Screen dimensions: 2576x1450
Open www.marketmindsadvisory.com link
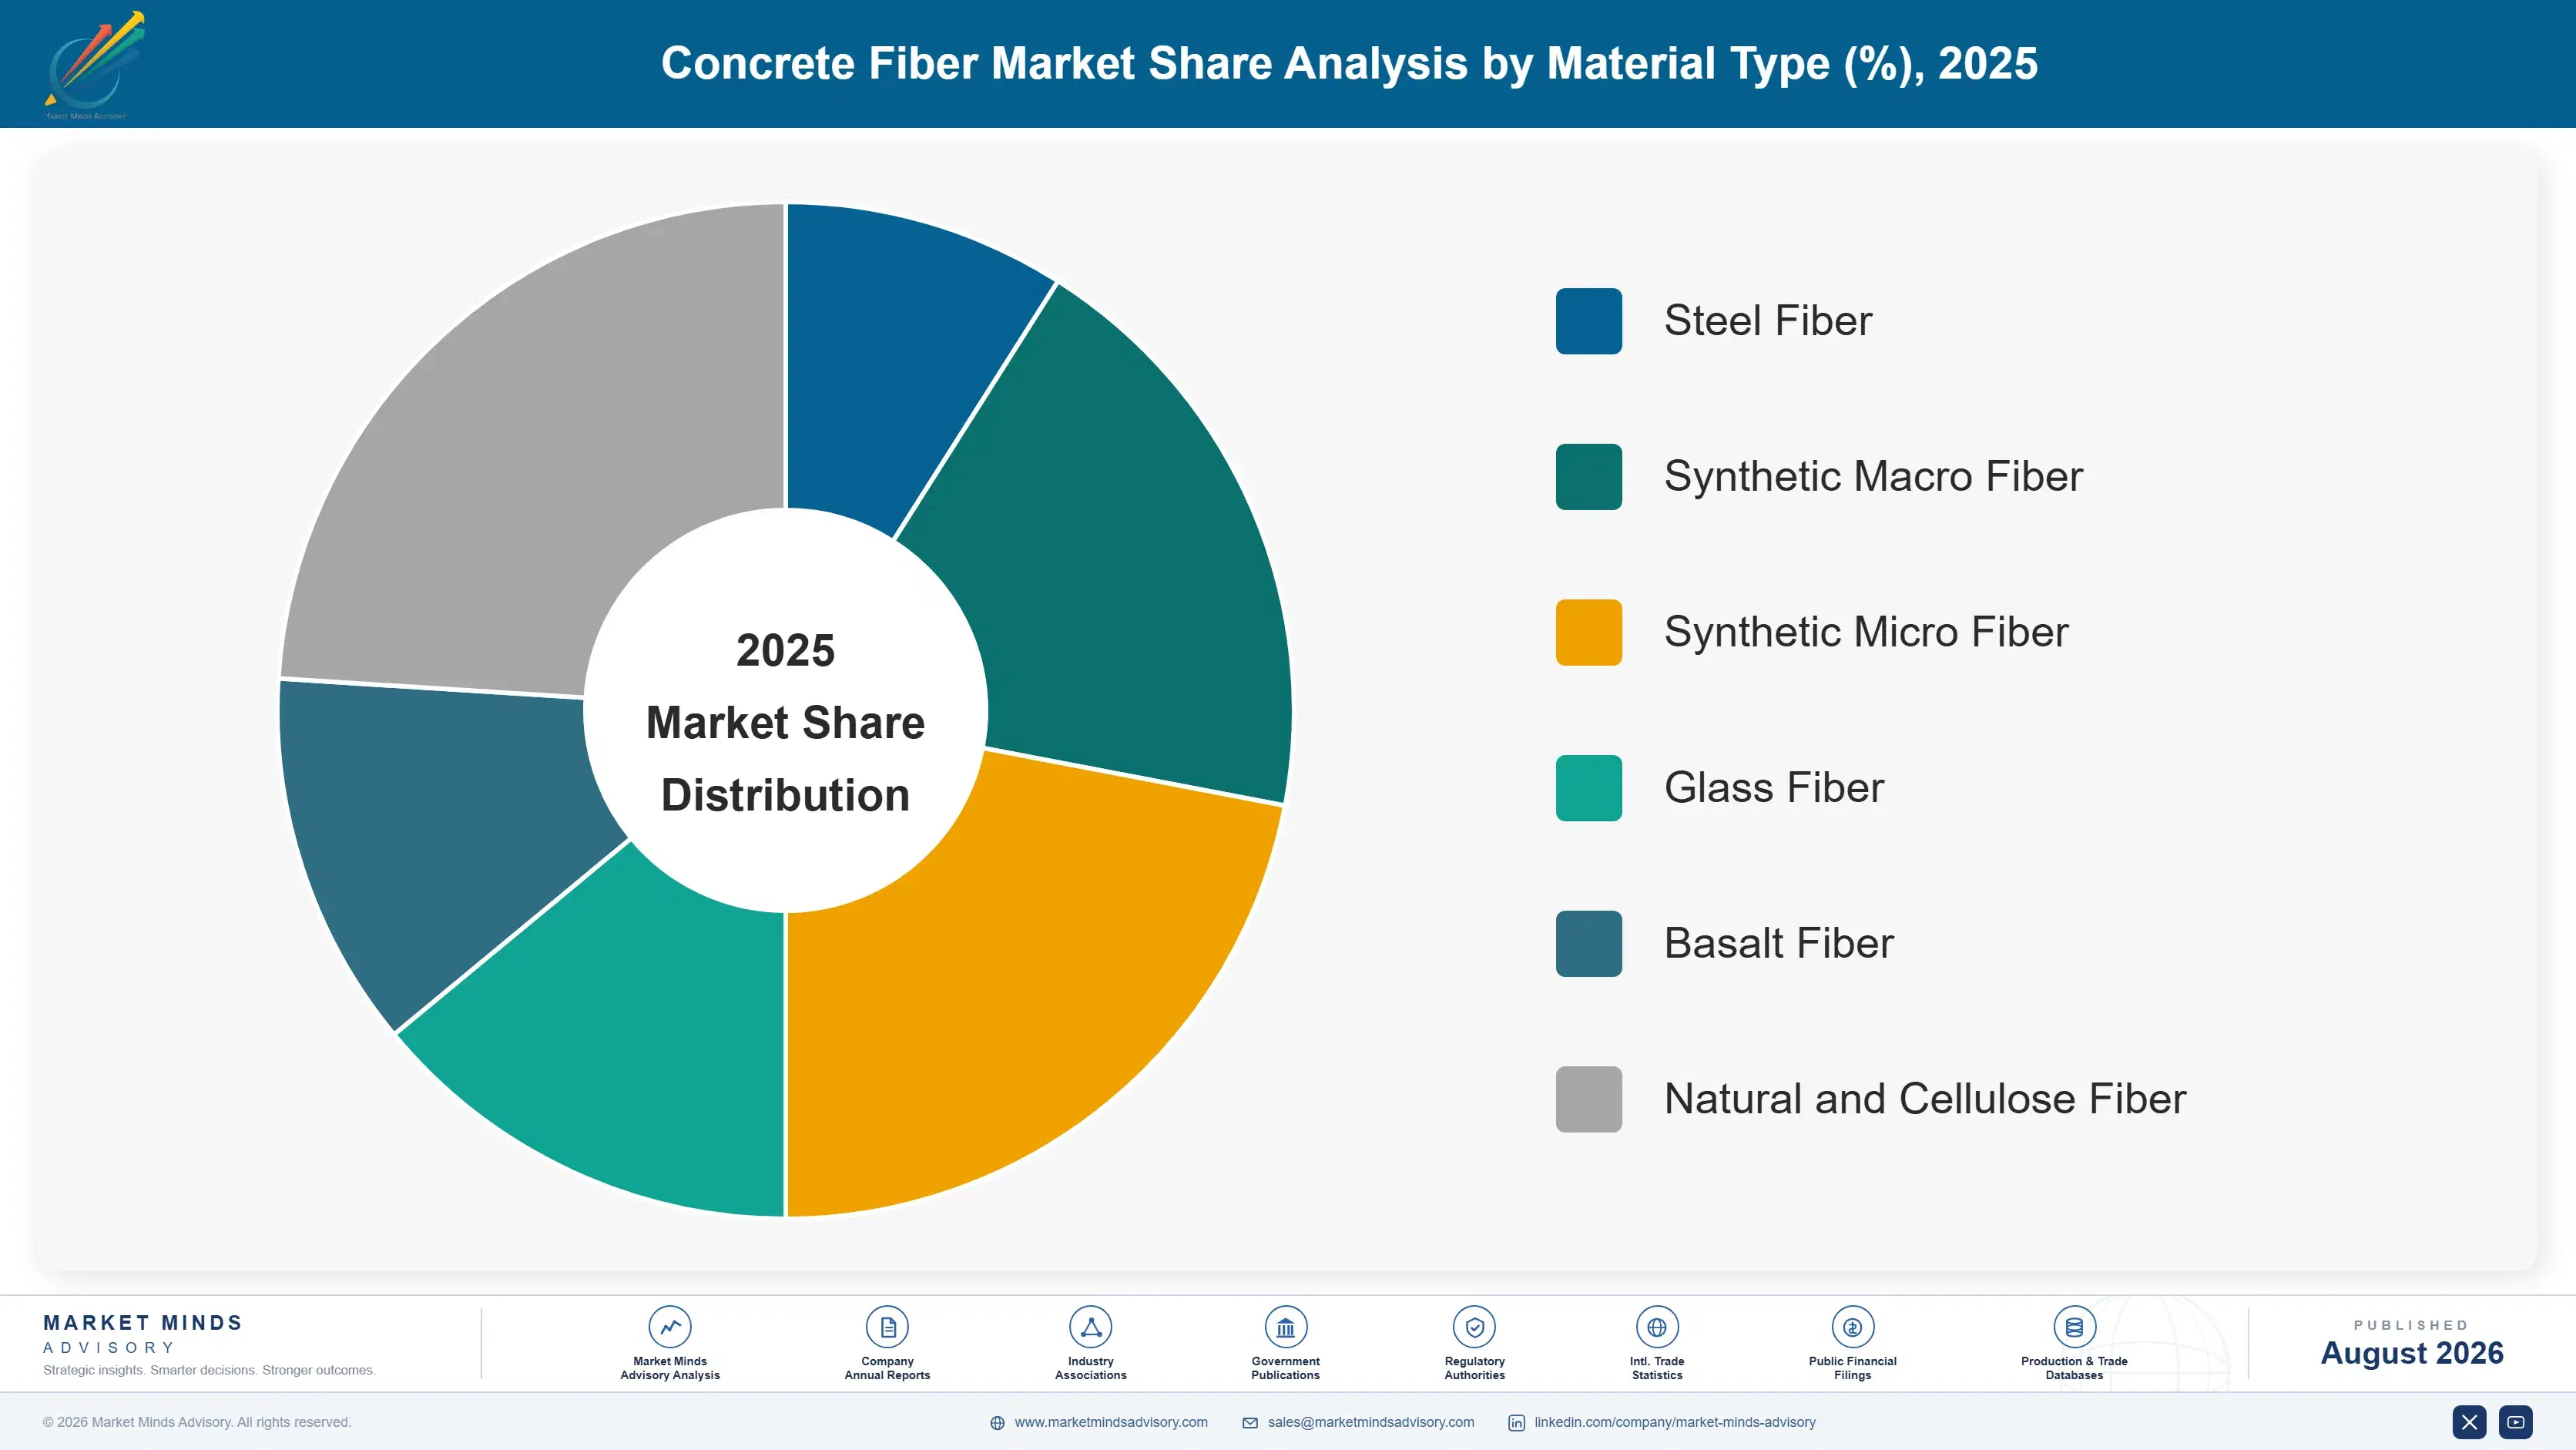[x=1111, y=1422]
